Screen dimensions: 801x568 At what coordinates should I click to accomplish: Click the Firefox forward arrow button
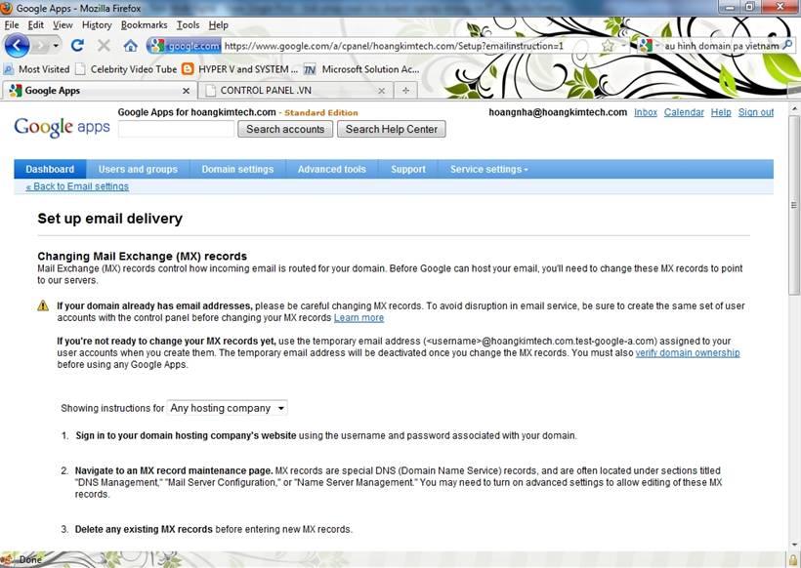[40, 46]
